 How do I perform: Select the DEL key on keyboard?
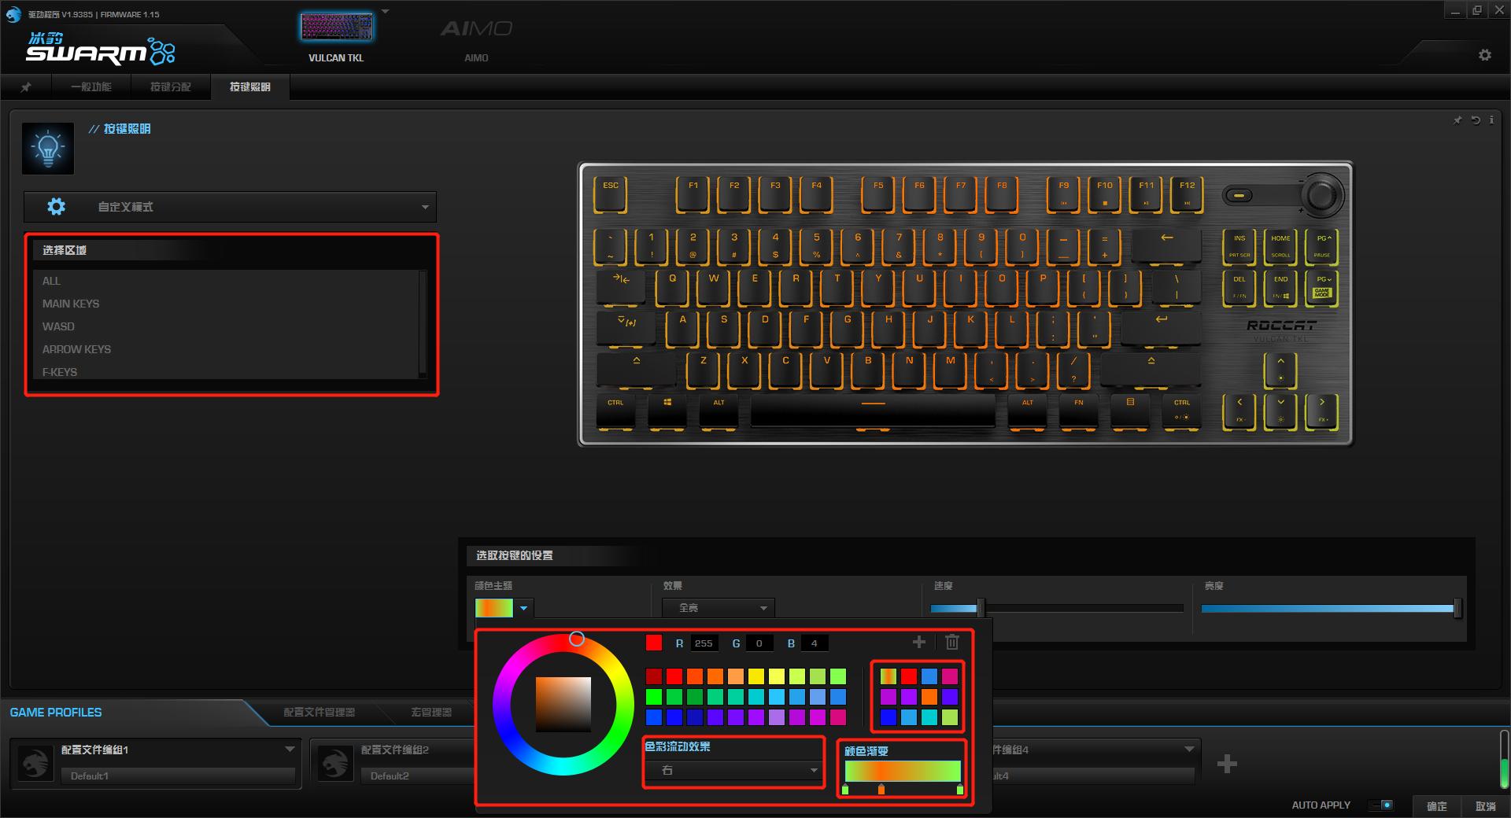click(1239, 286)
